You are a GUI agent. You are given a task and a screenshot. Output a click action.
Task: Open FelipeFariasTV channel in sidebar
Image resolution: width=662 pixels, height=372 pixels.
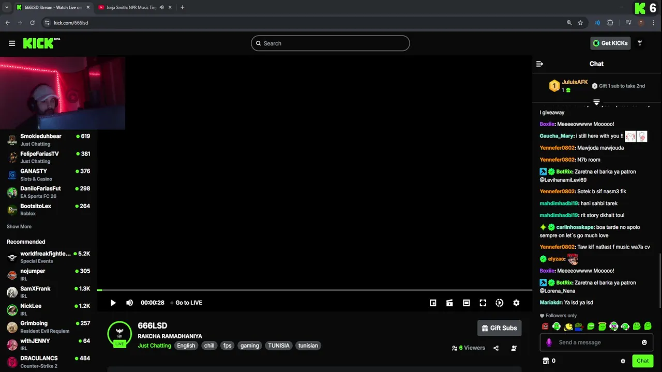[49, 158]
